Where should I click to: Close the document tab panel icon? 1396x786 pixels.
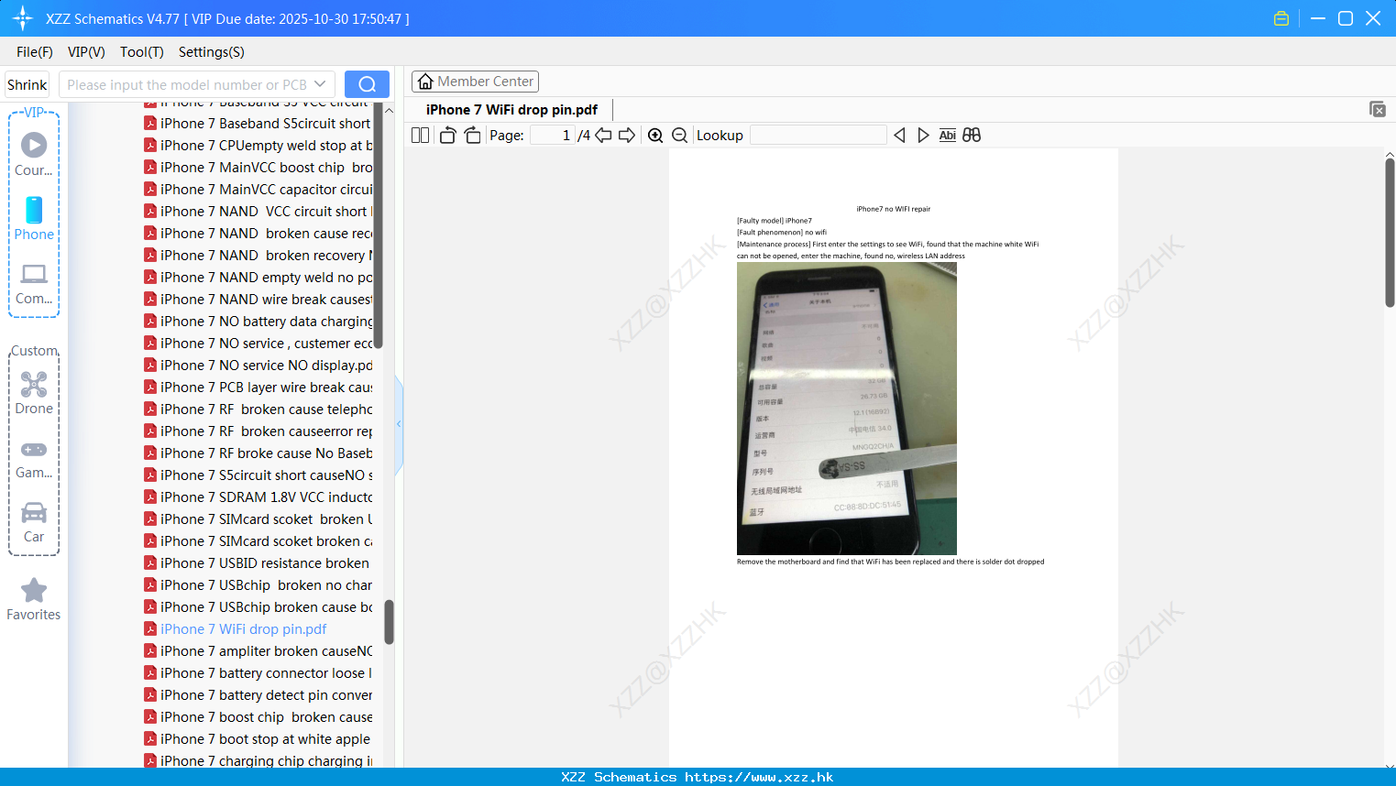point(1377,109)
